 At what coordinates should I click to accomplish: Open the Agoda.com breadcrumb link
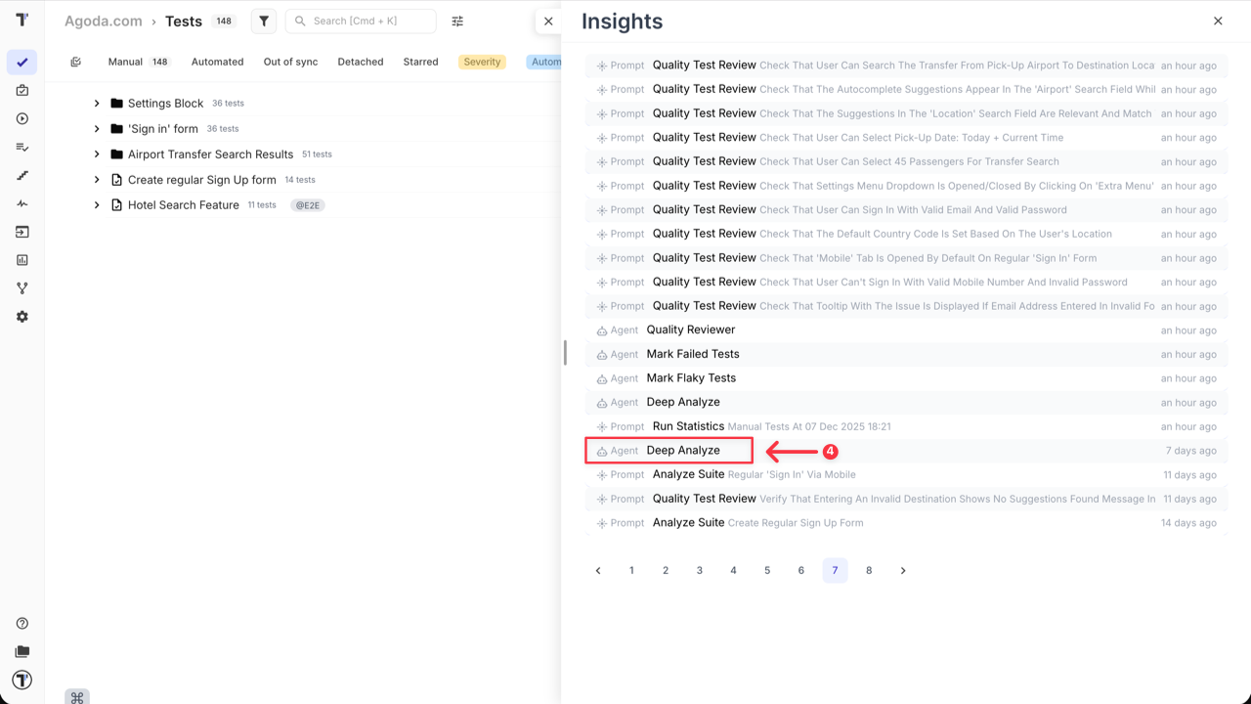pos(103,21)
